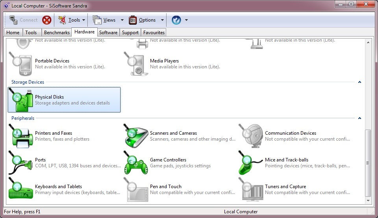Click the 'Keyboards and Tablets' title text
Viewport: 378px width, 218px height.
(x=58, y=187)
